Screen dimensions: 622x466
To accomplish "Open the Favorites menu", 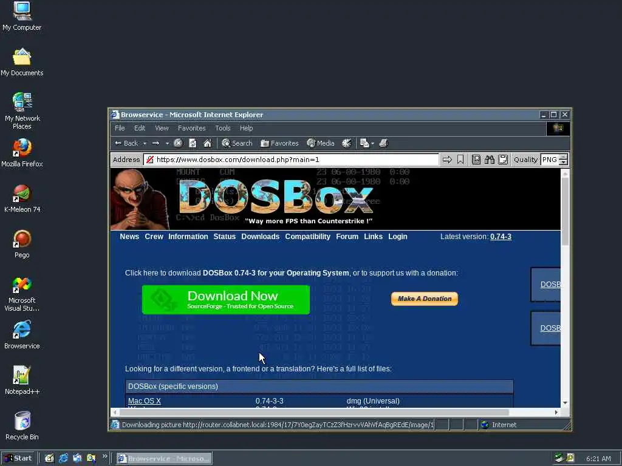I will pyautogui.click(x=191, y=128).
